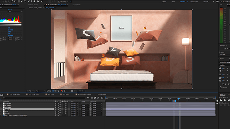Switch to the Small Screen workspace
The height and width of the screenshot is (129, 230).
coord(194,2)
